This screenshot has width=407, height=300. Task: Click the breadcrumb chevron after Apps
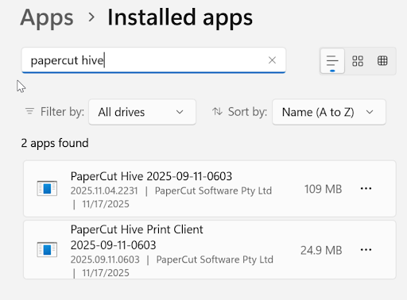91,17
